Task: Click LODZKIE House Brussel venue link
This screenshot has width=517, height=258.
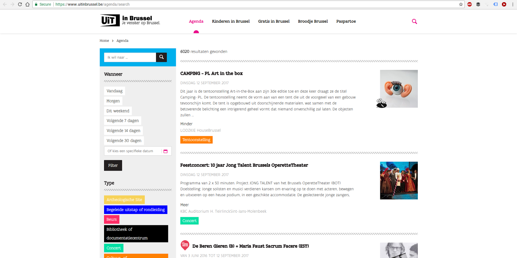Action: [x=201, y=130]
